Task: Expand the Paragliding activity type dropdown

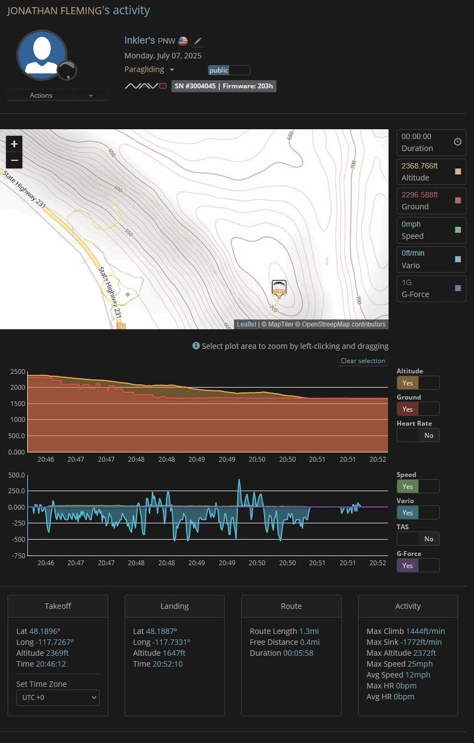Action: pyautogui.click(x=149, y=70)
